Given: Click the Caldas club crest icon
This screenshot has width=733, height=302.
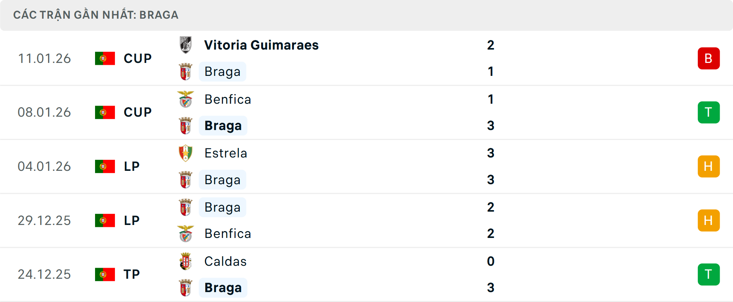Looking at the screenshot, I should pos(186,262).
